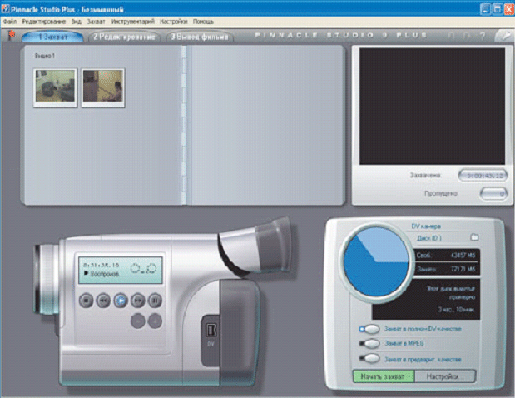
Task: Open the Файл menu
Action: pyautogui.click(x=10, y=22)
